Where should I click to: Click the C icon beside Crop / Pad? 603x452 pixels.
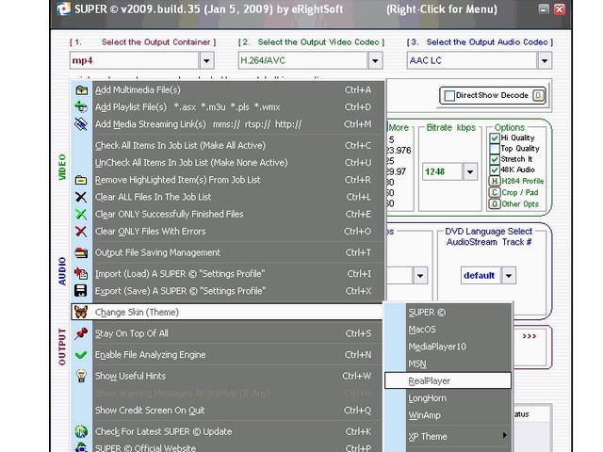[495, 192]
